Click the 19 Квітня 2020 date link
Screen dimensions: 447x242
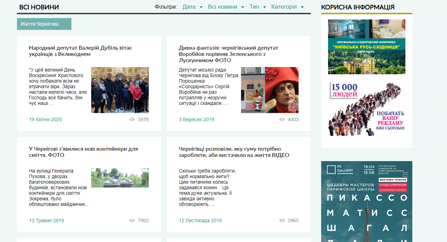[x=45, y=119]
